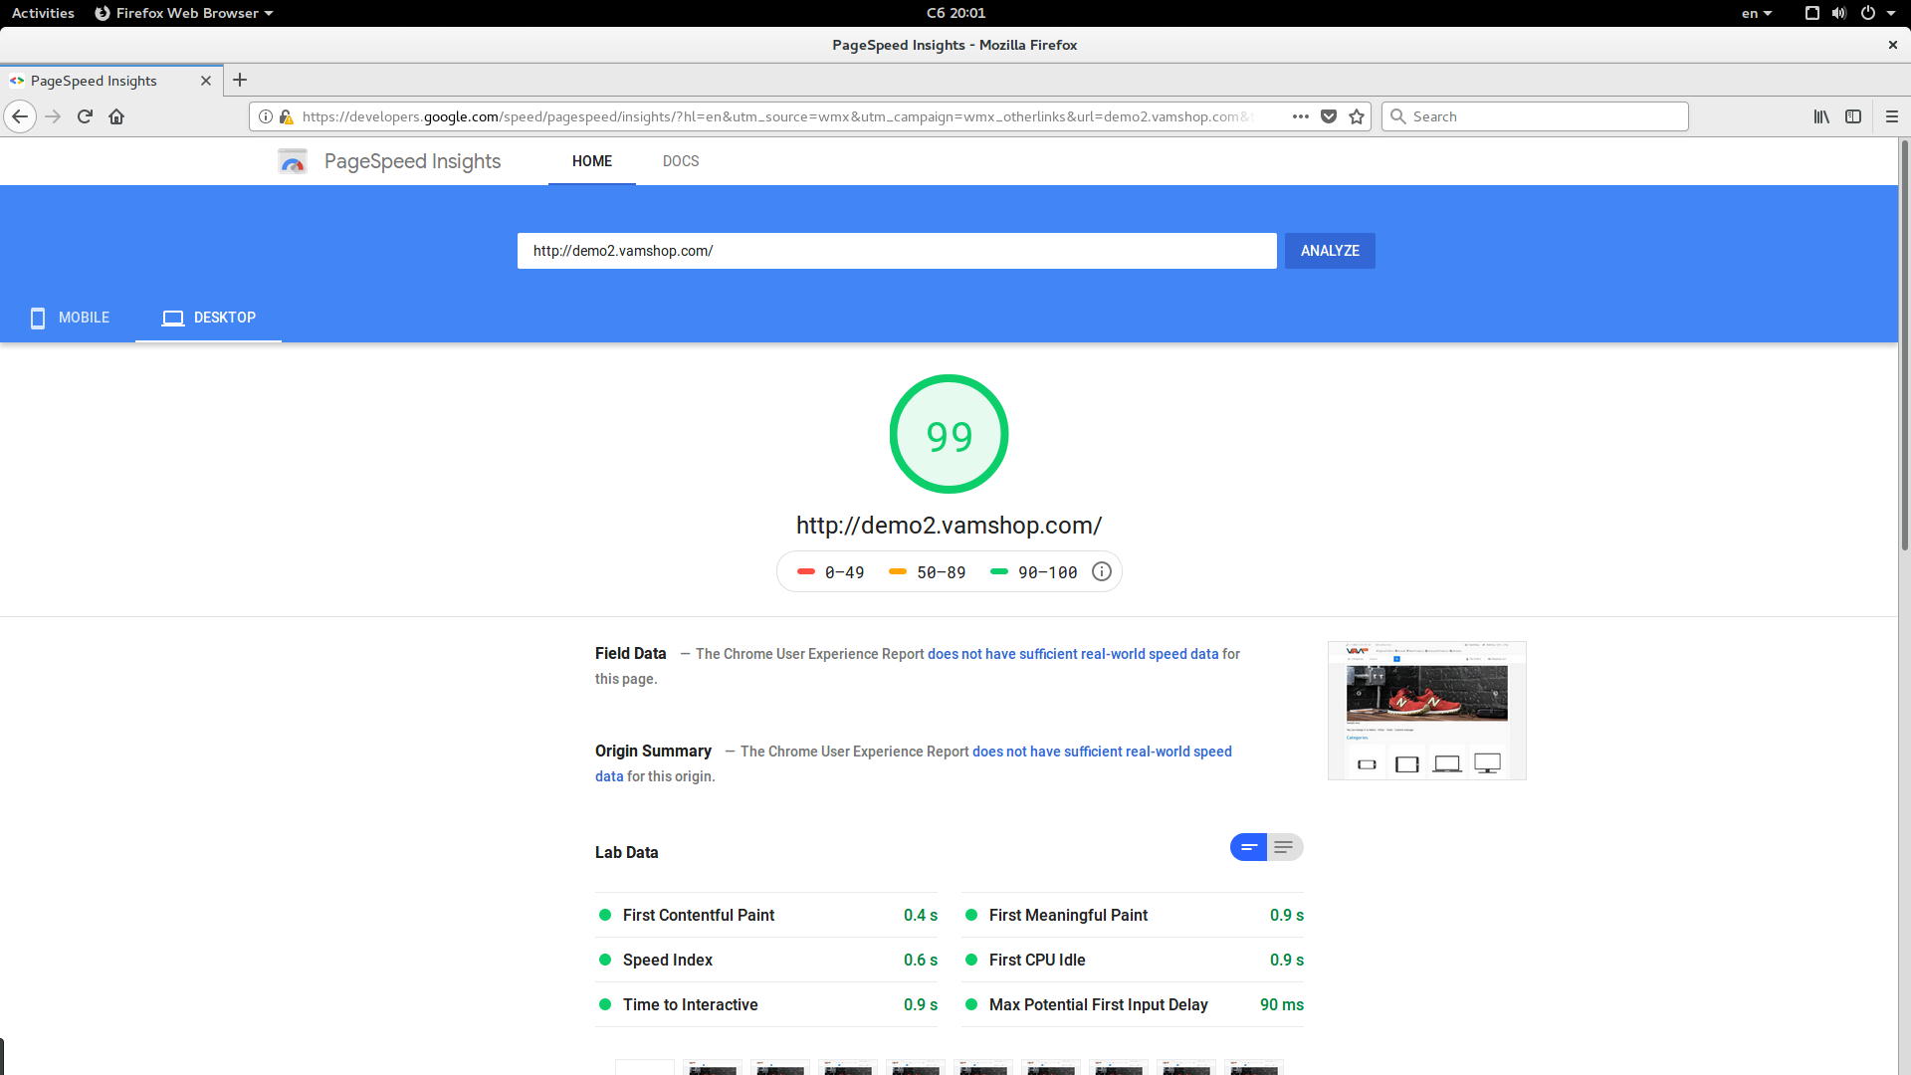Open Field Data insufficient speed data link
This screenshot has height=1075, width=1911.
[1072, 654]
